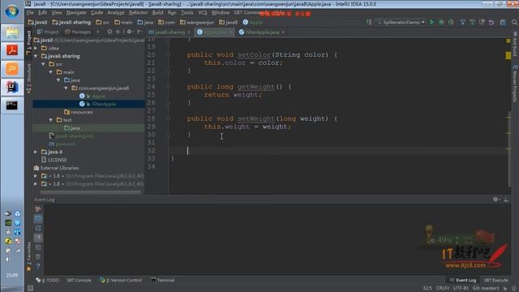519x292 pixels.
Task: Run SpliteratorDemo with the green play button
Action: [x=431, y=22]
